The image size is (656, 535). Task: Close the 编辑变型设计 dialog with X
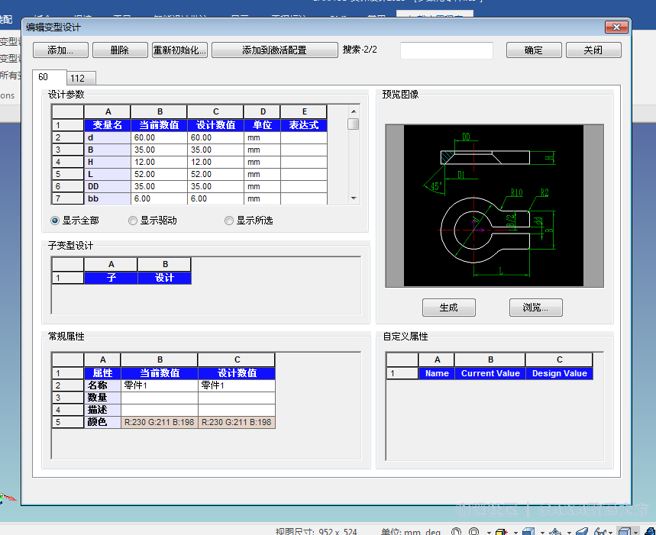616,27
